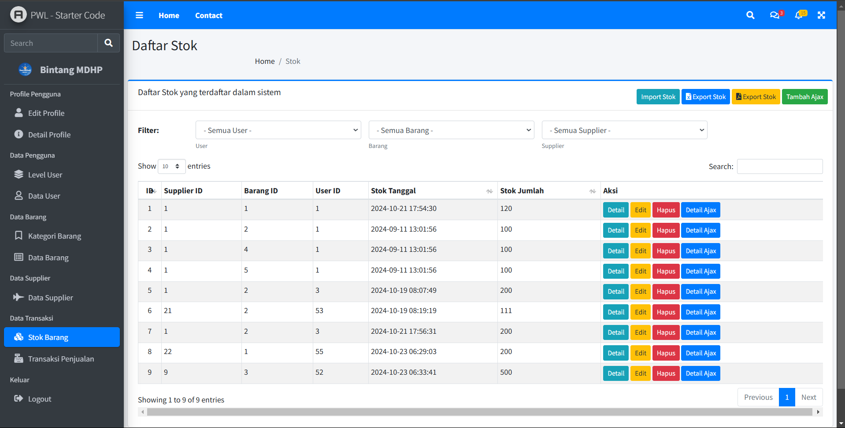Click the Bintang MDHP user avatar
This screenshot has height=428, width=845.
pos(25,70)
